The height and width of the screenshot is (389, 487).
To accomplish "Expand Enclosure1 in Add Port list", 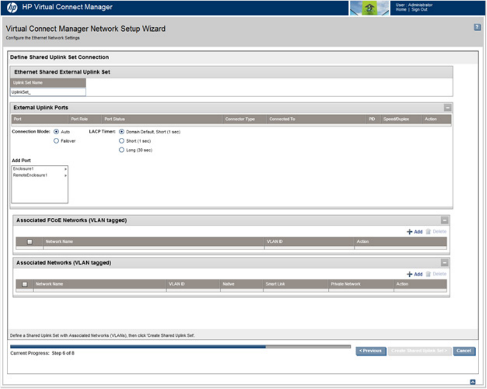I will click(40, 169).
